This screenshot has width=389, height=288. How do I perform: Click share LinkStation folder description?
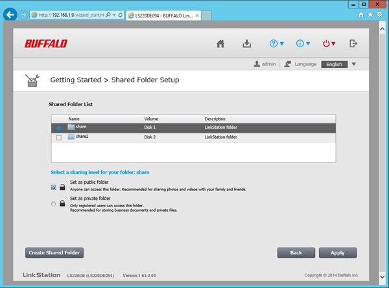(221, 127)
